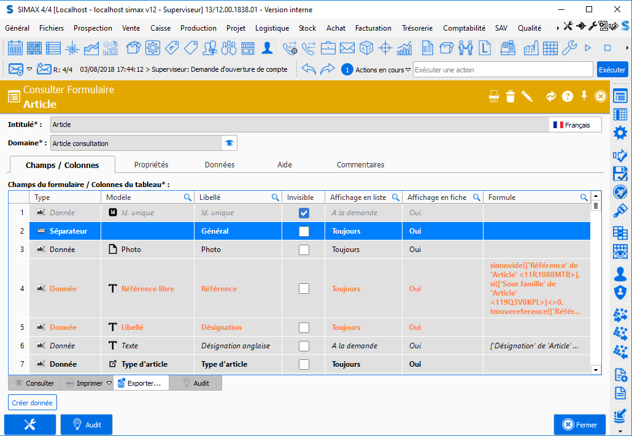The height and width of the screenshot is (436, 632).
Task: Expand the Actions en cours dropdown
Action: pos(408,70)
